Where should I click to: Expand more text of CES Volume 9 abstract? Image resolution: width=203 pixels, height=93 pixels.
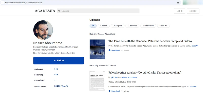tap(193, 86)
